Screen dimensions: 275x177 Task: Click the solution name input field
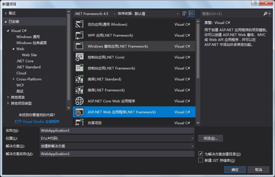pos(117,154)
